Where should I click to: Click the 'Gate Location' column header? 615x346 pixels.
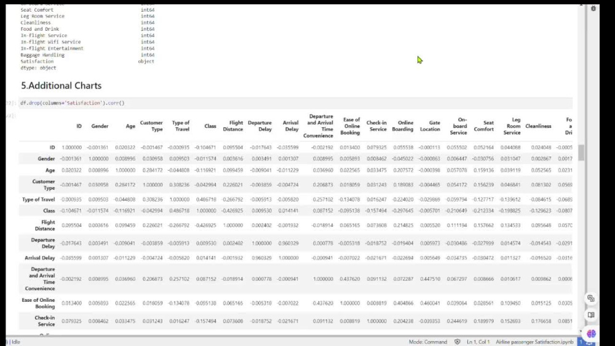pyautogui.click(x=430, y=126)
